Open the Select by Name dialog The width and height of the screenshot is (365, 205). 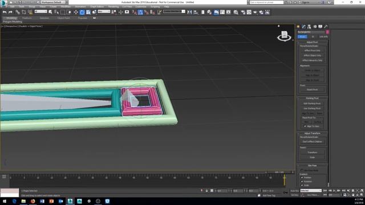(x=56, y=12)
